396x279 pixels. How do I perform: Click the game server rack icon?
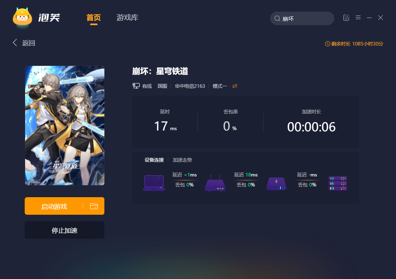tap(338, 183)
